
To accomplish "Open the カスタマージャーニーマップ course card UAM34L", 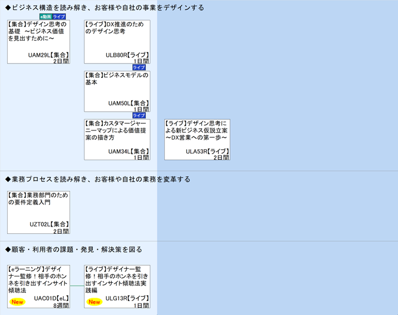I will tap(117, 140).
